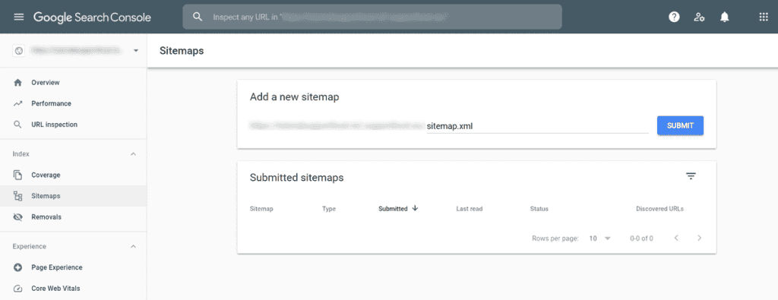Sort by the Type column header
This screenshot has width=778, height=300.
point(329,209)
